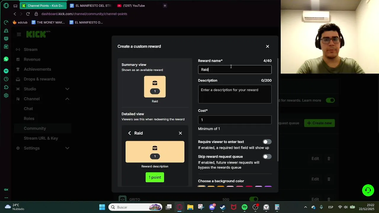Image resolution: width=379 pixels, height=213 pixels.
Task: Click the Learn more link
Action: [x=311, y=100]
